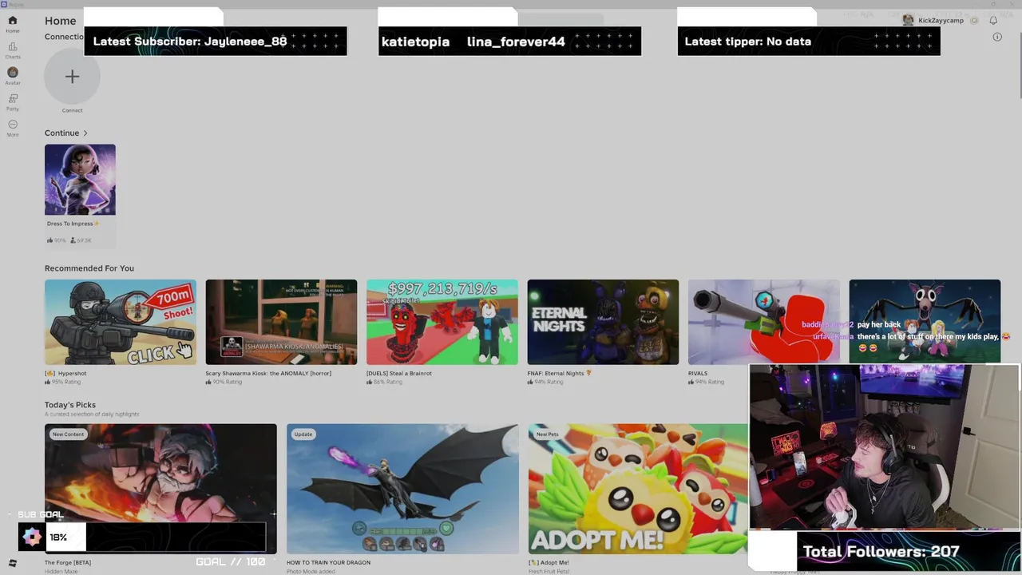Open the notifications bell icon

993,21
